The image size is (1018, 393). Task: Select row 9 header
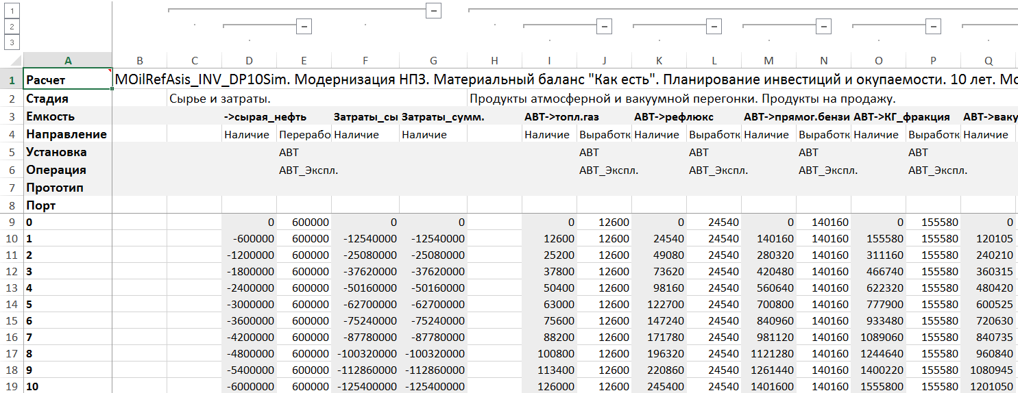(x=12, y=222)
